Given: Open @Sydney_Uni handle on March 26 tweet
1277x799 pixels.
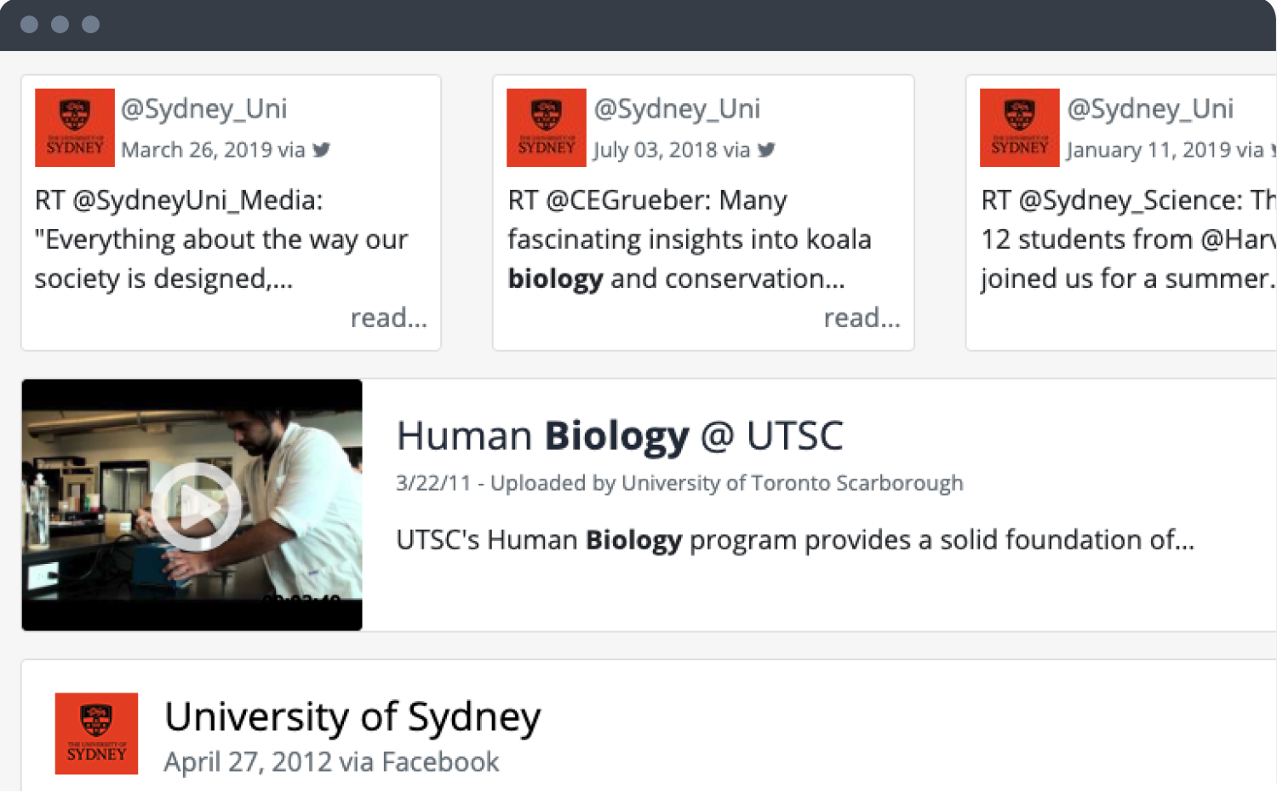Looking at the screenshot, I should pos(204,108).
